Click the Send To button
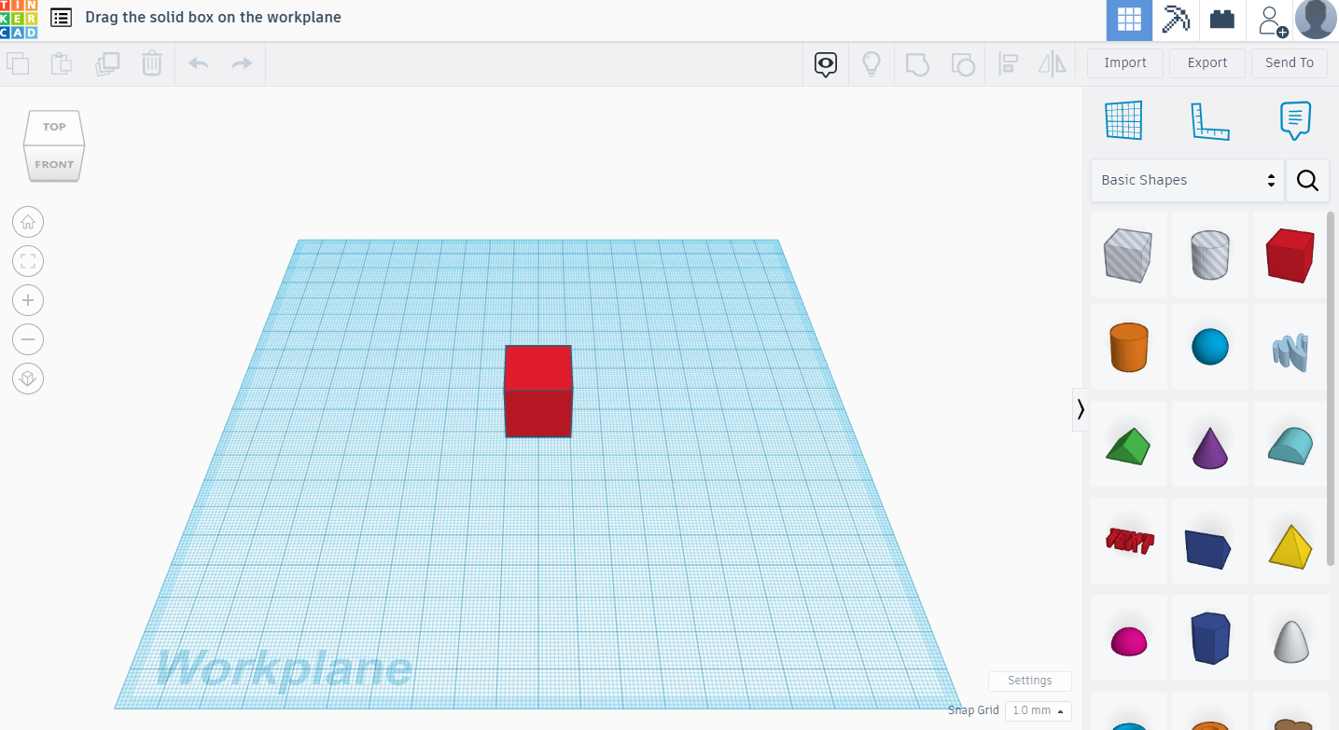The height and width of the screenshot is (730, 1339). (x=1290, y=62)
